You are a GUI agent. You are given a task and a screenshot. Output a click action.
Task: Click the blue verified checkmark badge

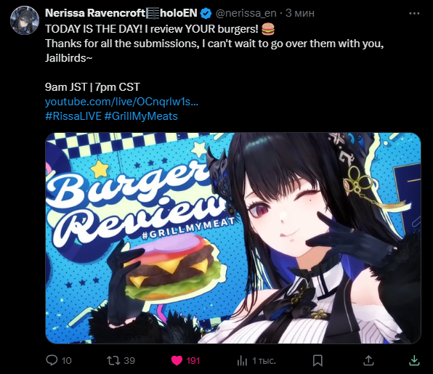[206, 13]
